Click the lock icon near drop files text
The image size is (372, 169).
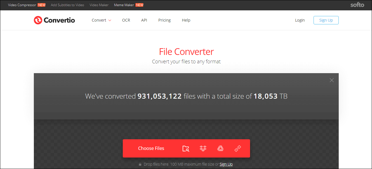[x=140, y=164]
